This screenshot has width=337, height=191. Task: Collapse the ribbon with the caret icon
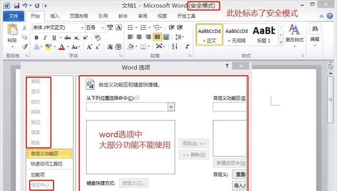coord(322,16)
